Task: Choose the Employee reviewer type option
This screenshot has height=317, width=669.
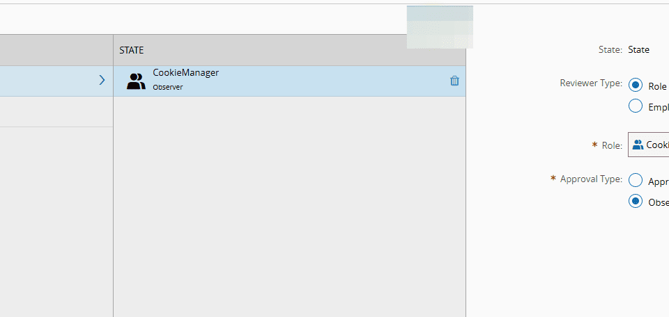Action: 636,106
